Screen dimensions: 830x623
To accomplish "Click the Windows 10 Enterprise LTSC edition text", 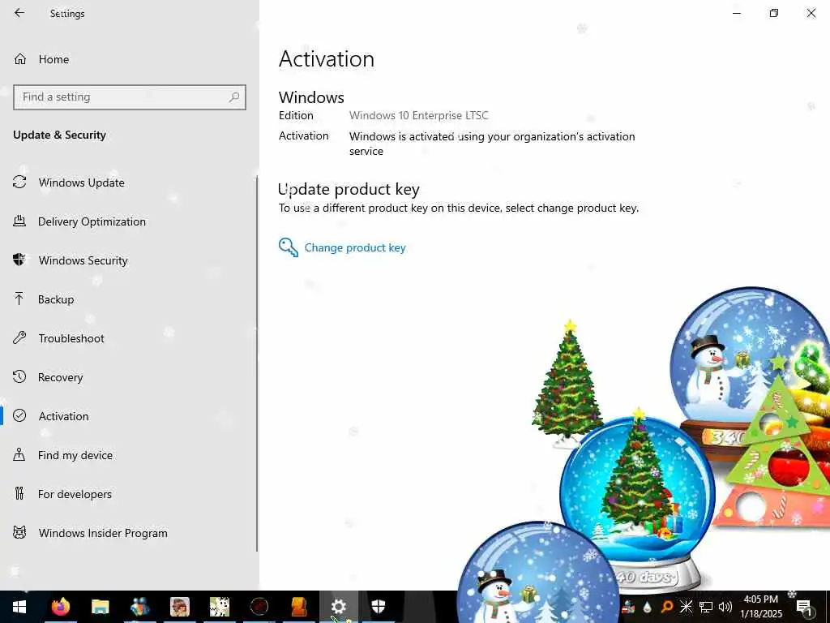I will pyautogui.click(x=419, y=115).
